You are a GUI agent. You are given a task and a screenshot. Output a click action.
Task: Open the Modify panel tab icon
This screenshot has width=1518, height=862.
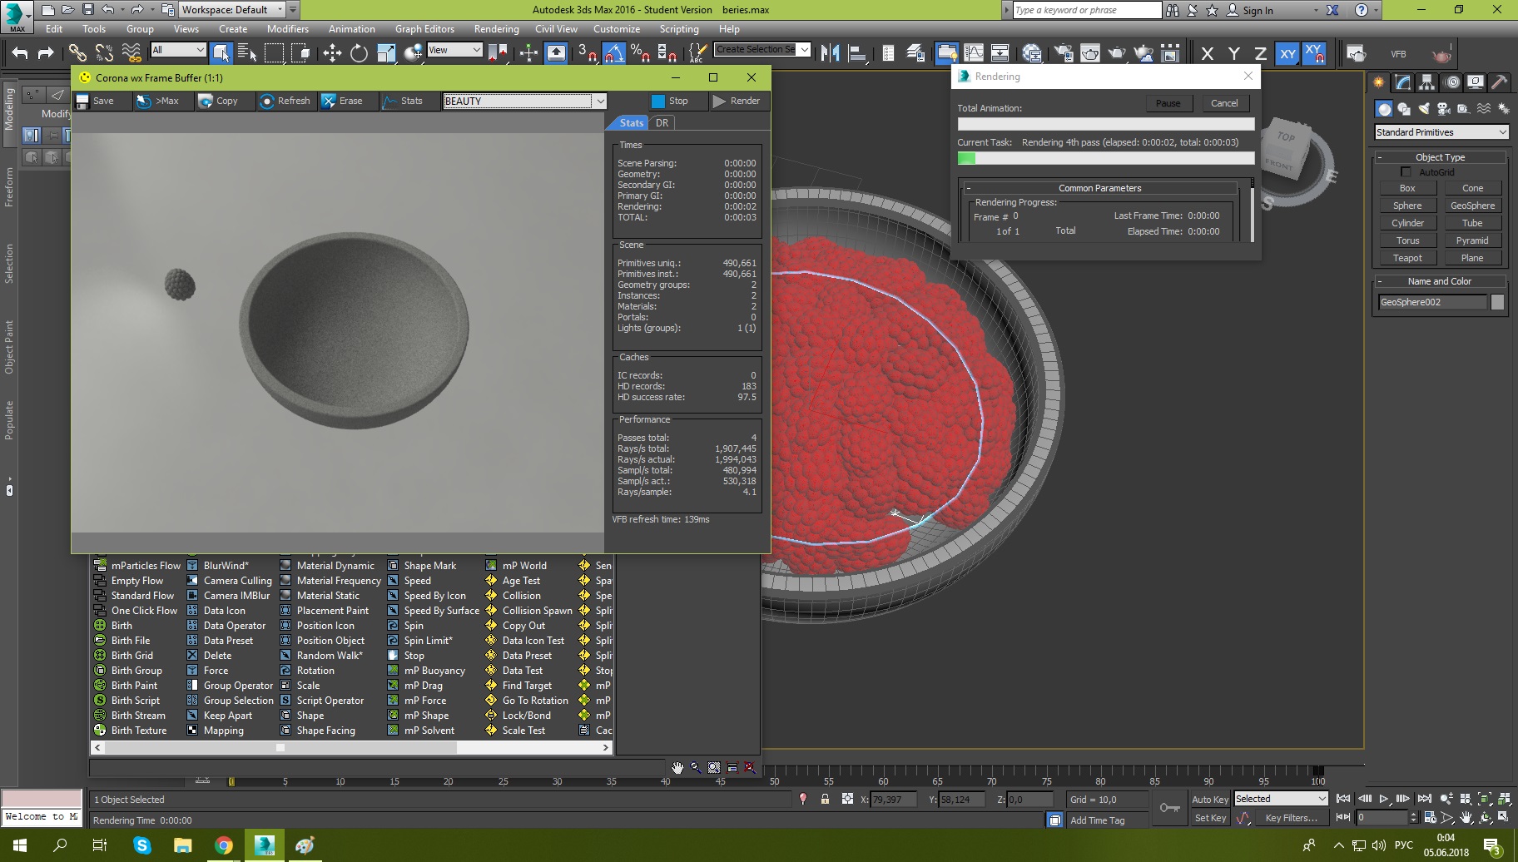click(x=1403, y=82)
